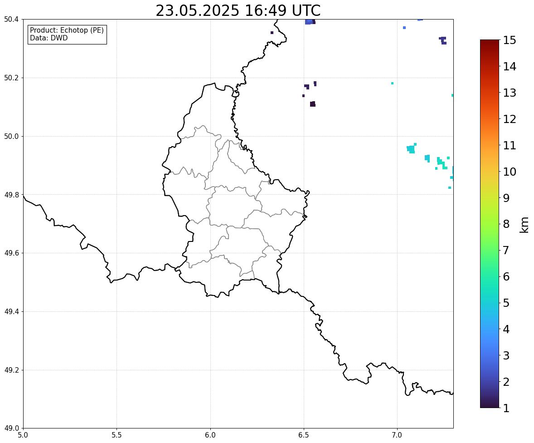This screenshot has width=534, height=443.
Task: Click the colorbar tick label "14"
Action: click(x=510, y=67)
